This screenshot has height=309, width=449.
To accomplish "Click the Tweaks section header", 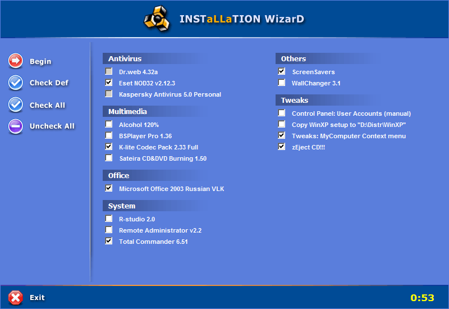I will [329, 100].
